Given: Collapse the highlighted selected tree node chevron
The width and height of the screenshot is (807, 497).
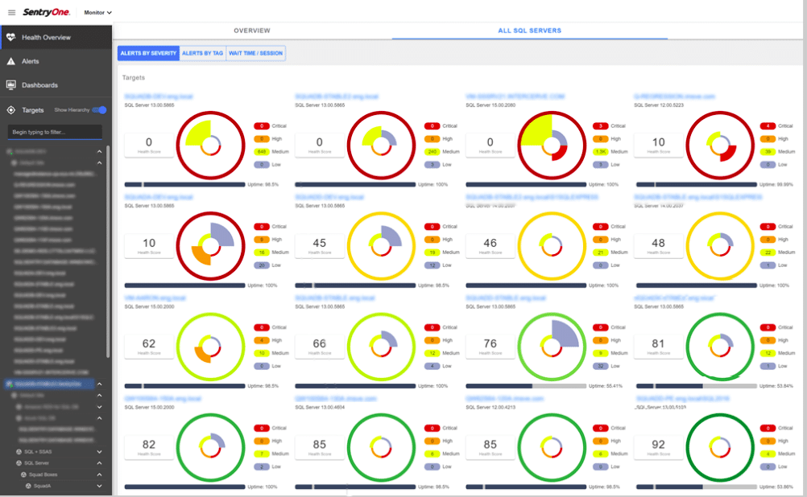Looking at the screenshot, I should (x=99, y=384).
